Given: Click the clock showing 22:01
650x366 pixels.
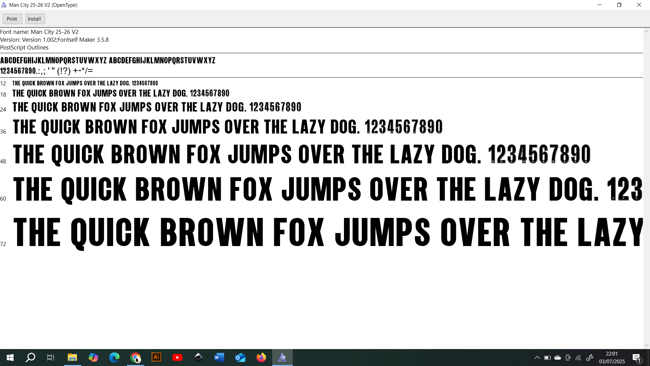Looking at the screenshot, I should [612, 358].
